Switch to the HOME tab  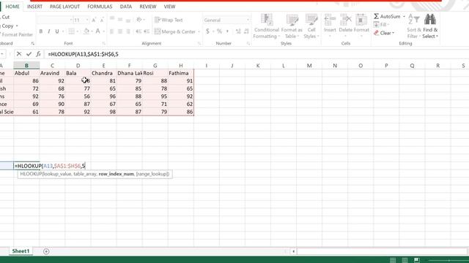(12, 7)
